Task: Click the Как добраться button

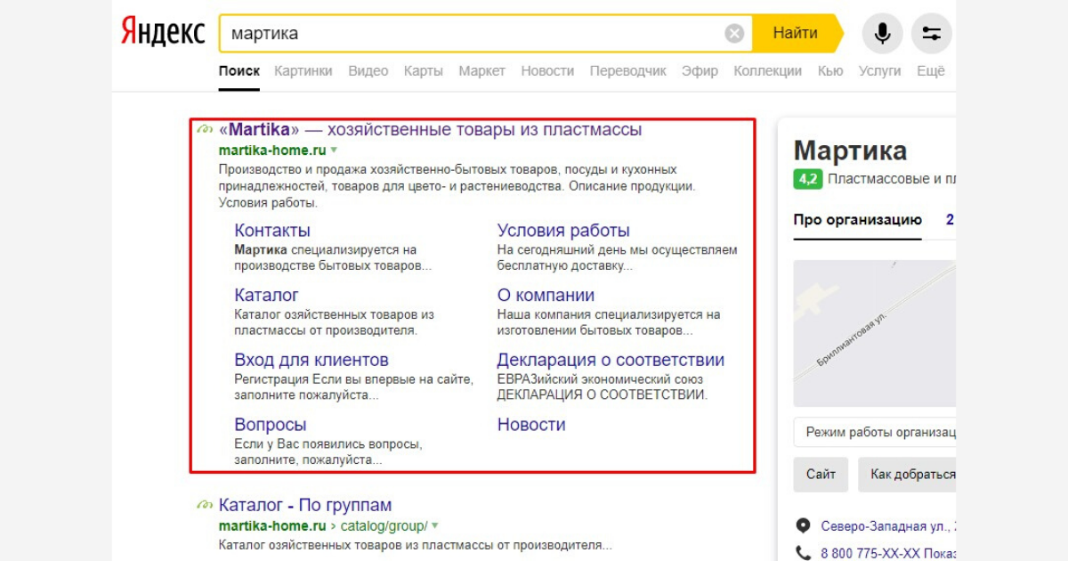Action: click(x=907, y=475)
